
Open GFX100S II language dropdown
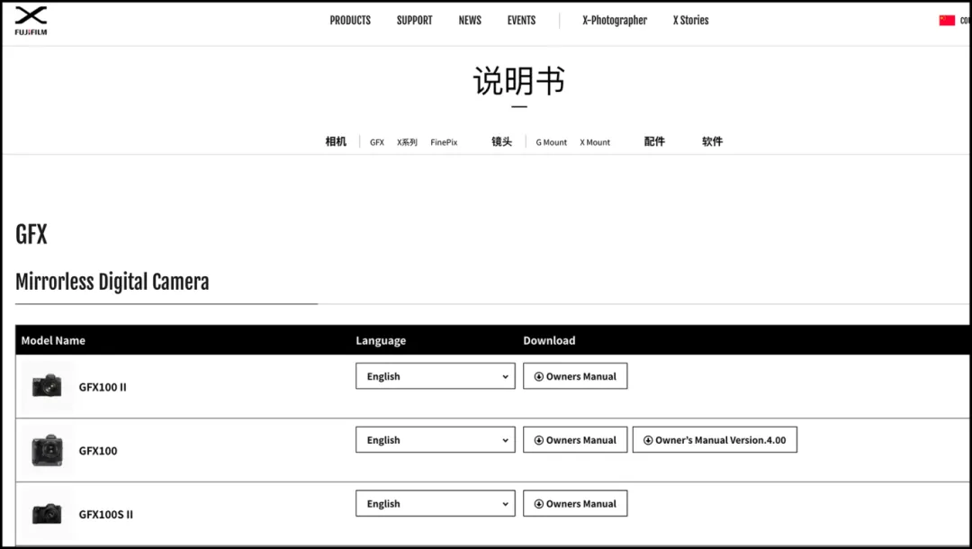pos(436,504)
